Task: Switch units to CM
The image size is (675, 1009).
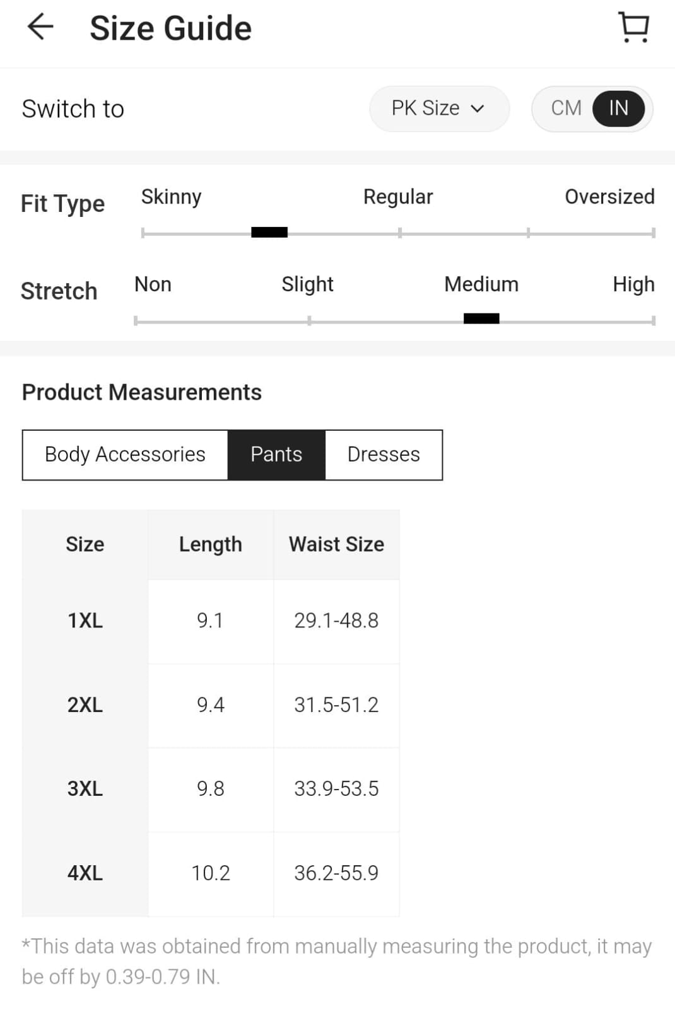Action: [566, 108]
